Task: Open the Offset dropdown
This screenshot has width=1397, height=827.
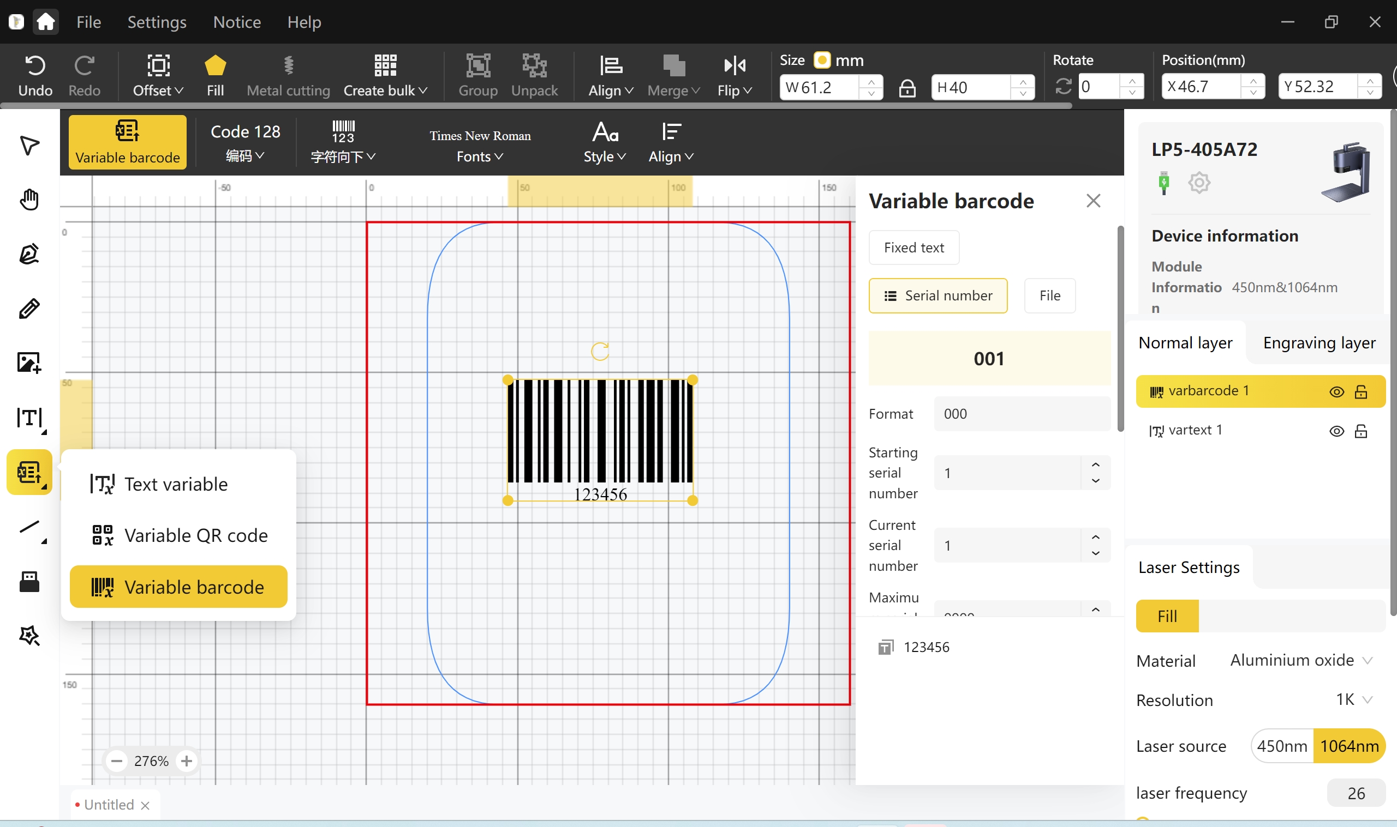Action: point(158,76)
